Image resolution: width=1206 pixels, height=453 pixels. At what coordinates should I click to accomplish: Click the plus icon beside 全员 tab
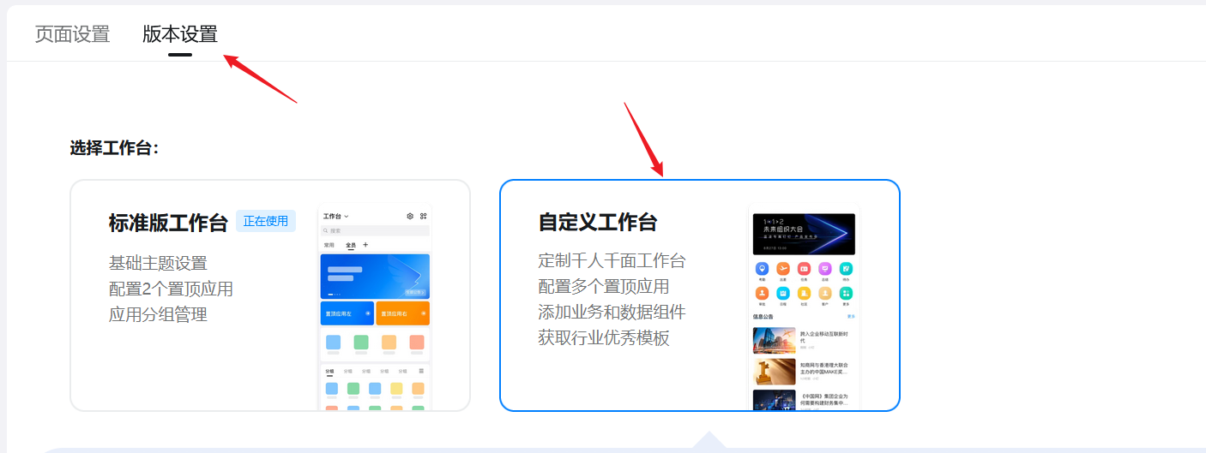[x=365, y=245]
